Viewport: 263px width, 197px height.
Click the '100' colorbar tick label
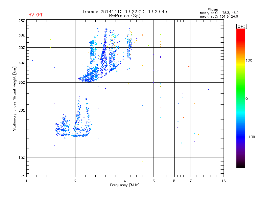point(249,60)
